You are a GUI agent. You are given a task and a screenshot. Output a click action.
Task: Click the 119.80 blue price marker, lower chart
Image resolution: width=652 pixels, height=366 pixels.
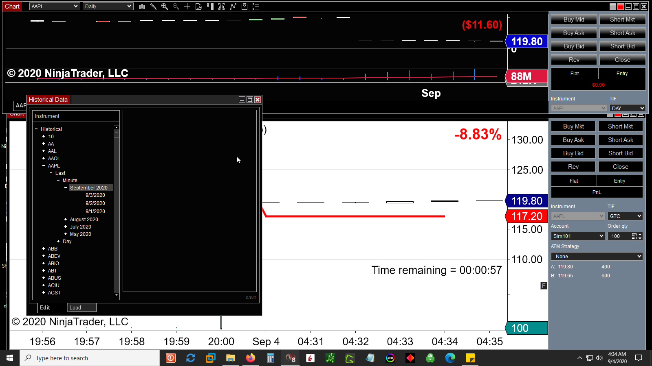pos(526,201)
